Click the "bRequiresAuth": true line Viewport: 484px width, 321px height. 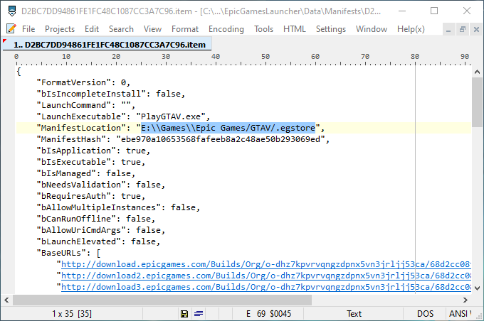coord(91,196)
